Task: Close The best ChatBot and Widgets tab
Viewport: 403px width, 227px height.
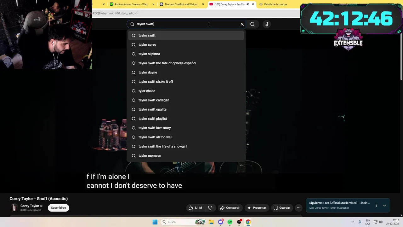Action: click(x=203, y=4)
